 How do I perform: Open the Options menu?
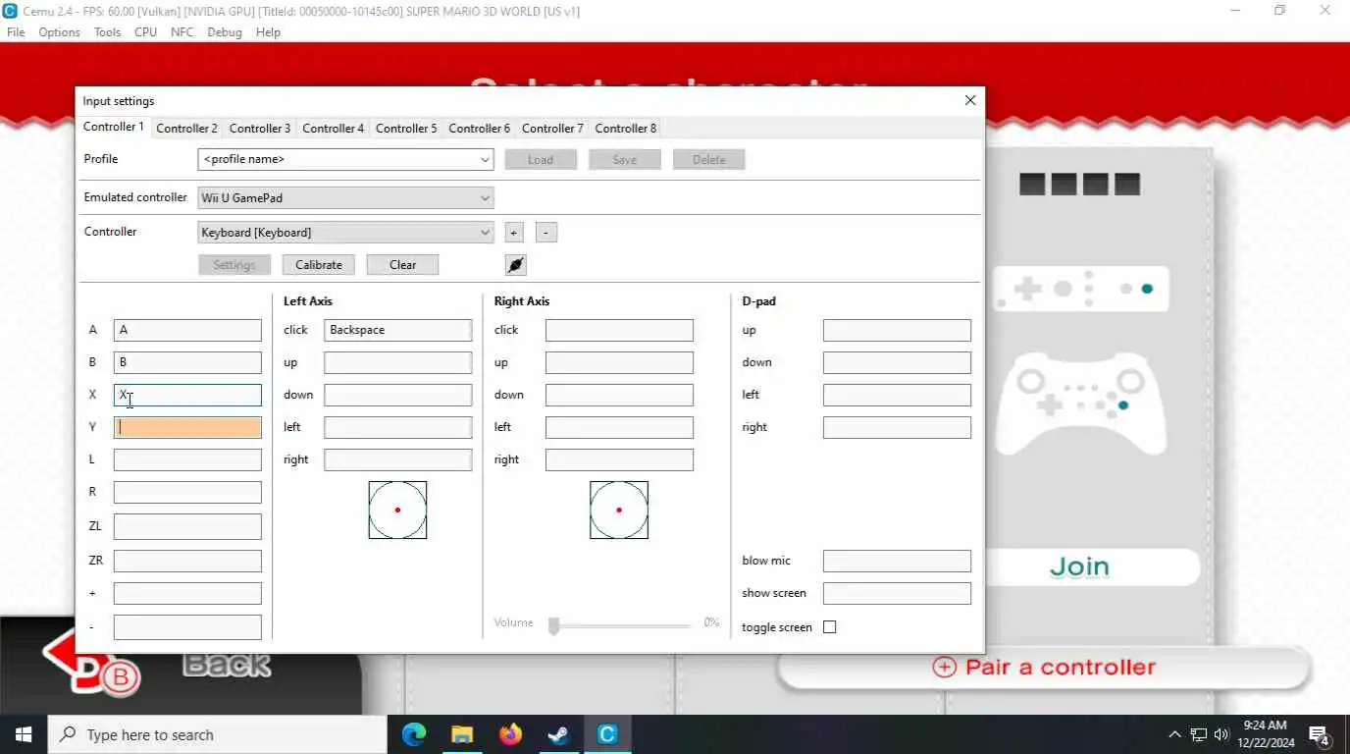point(59,31)
